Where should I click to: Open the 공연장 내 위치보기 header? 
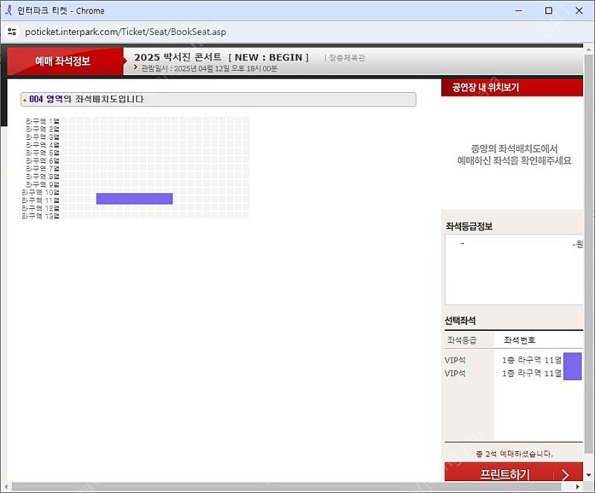512,88
